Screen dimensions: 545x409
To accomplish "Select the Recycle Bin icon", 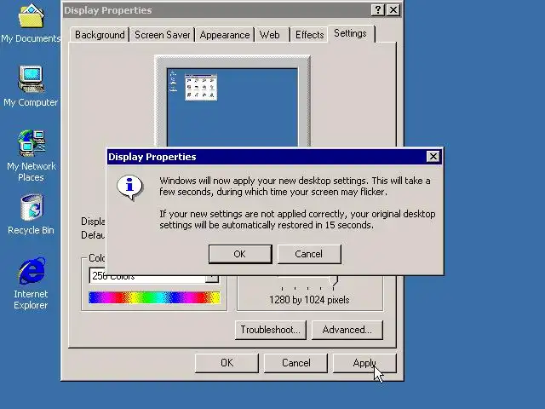I will click(x=31, y=214).
